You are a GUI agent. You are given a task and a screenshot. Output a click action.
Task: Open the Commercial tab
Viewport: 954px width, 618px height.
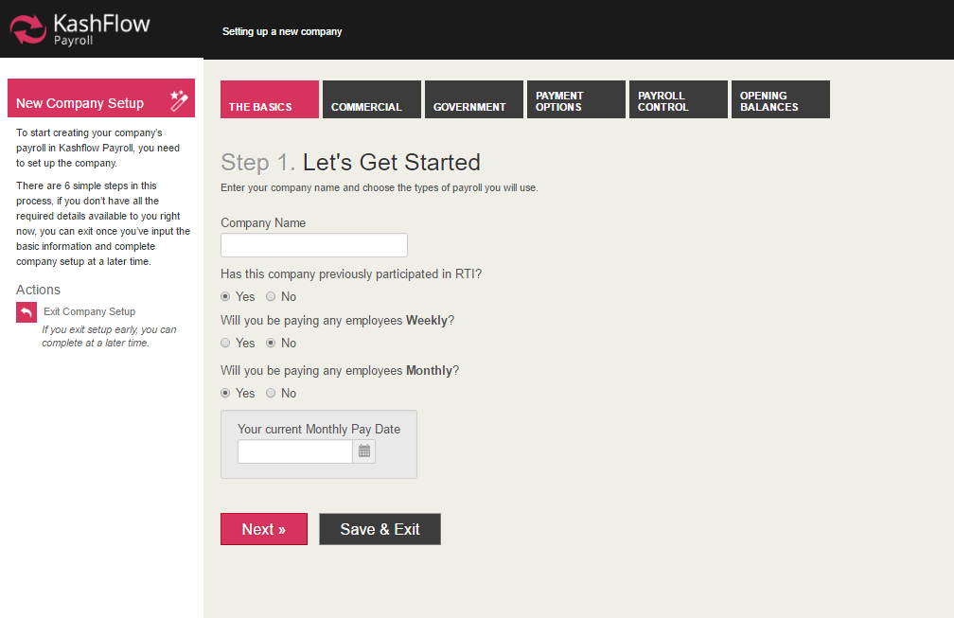(x=372, y=100)
